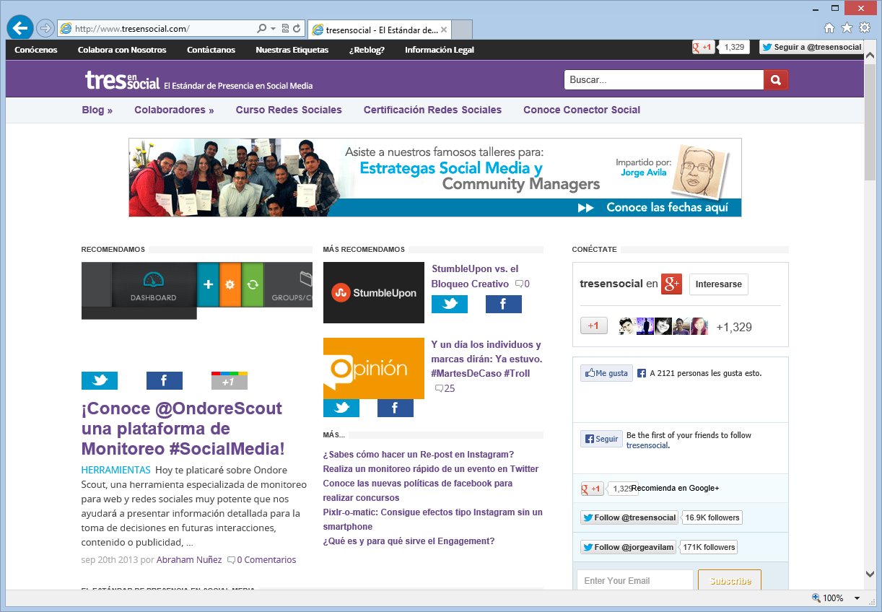
Task: Click Seguir a @tresensocial Twitter button
Action: click(x=811, y=47)
